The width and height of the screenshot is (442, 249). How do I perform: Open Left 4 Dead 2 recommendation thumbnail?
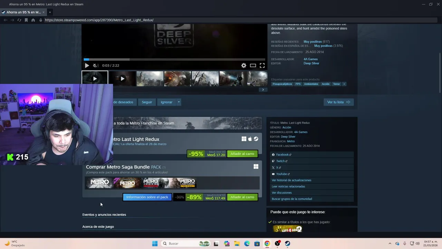point(287,229)
